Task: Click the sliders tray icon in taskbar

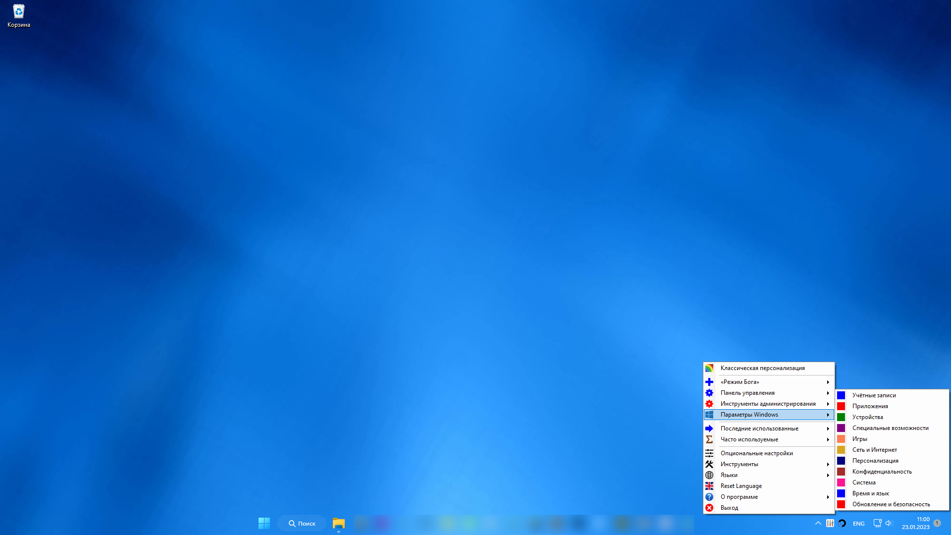Action: tap(830, 523)
